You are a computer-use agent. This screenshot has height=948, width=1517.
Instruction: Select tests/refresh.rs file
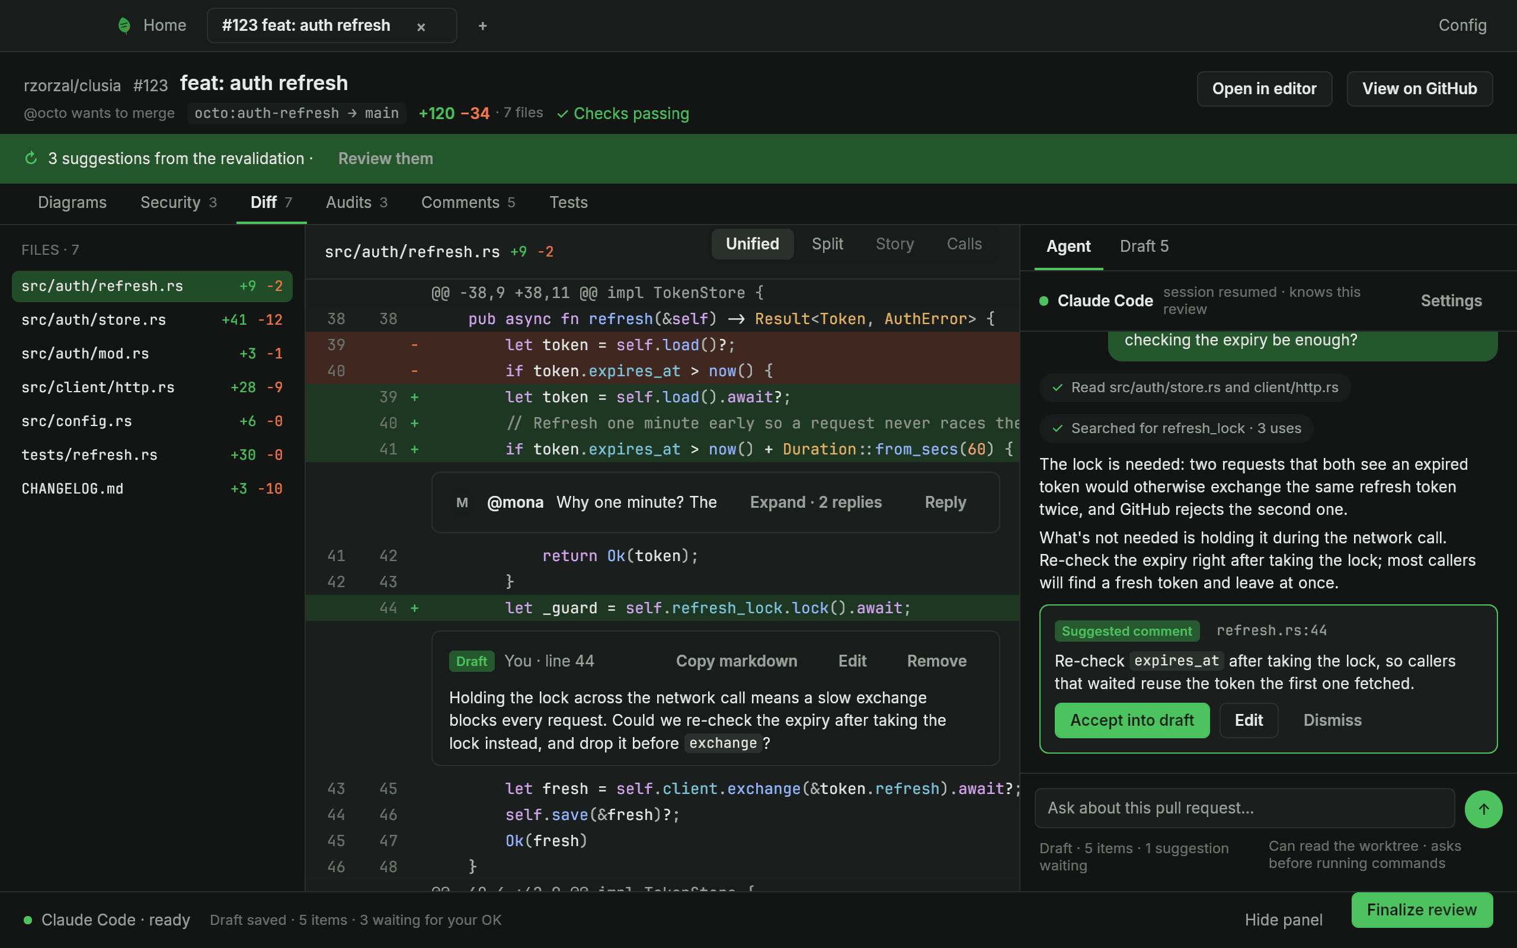(x=152, y=455)
